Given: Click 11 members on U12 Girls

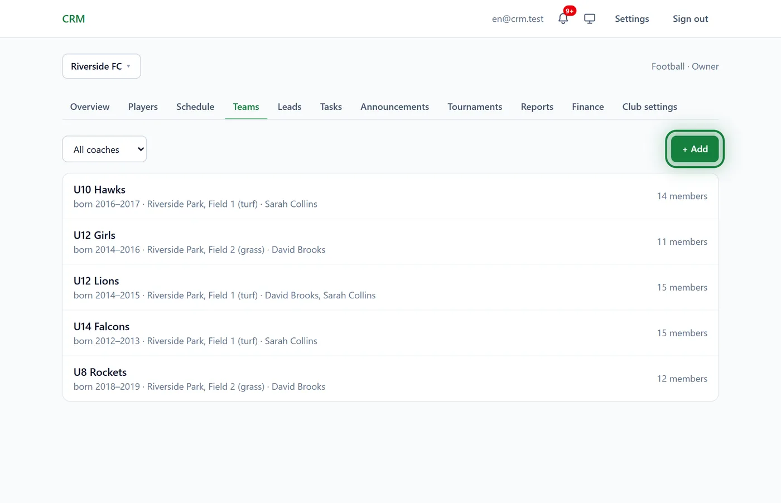Looking at the screenshot, I should pos(682,242).
